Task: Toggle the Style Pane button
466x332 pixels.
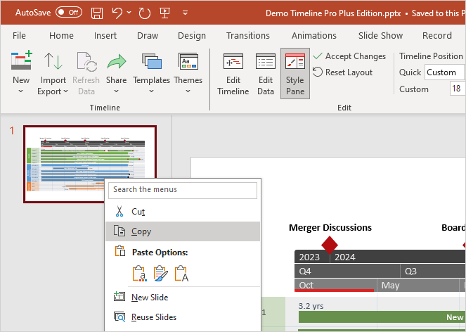Action: [x=295, y=73]
